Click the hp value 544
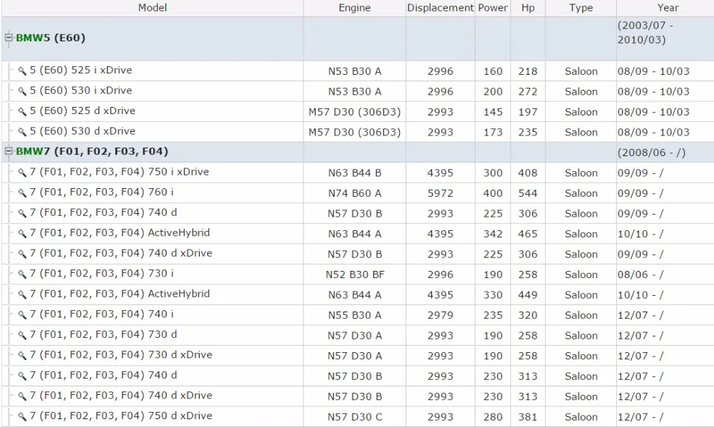 click(x=528, y=193)
